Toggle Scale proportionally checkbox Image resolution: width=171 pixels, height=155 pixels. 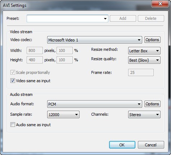point(13,72)
